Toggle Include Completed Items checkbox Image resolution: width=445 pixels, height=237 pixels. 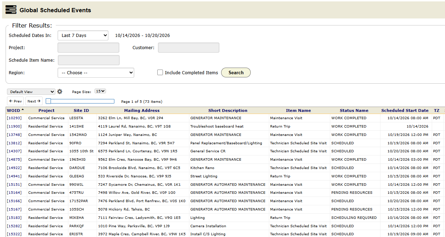(x=160, y=72)
